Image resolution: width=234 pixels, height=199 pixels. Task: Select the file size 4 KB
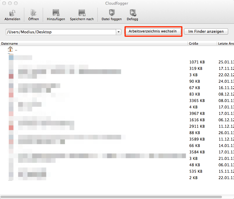tap(193, 107)
